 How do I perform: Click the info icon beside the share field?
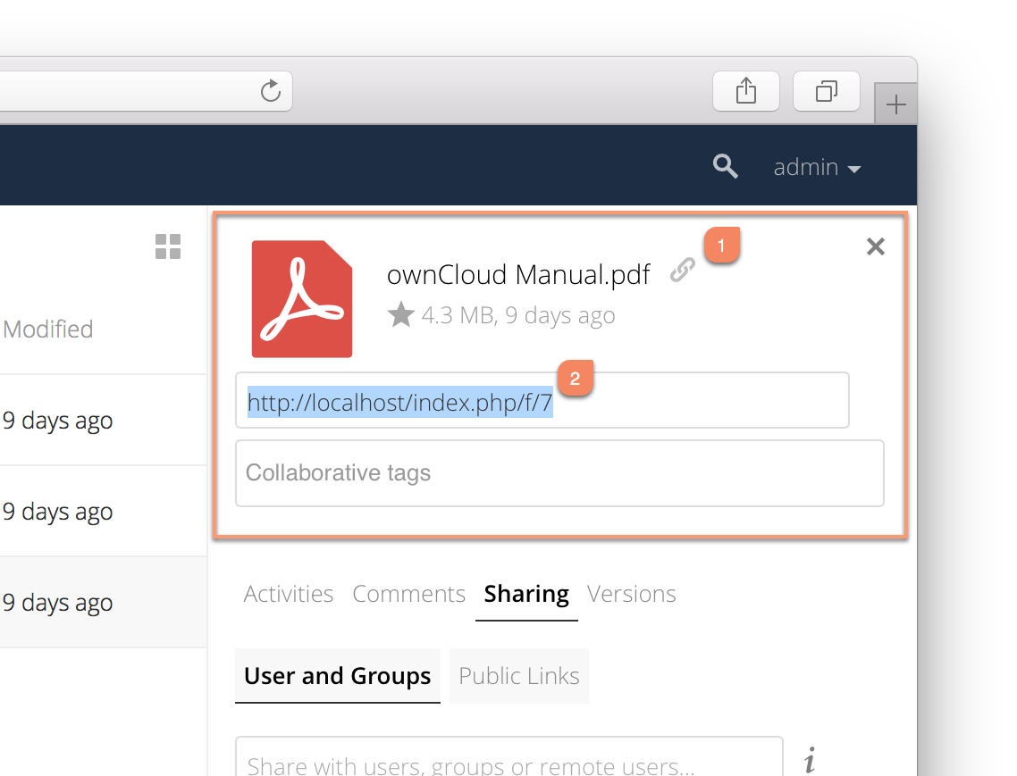point(810,760)
